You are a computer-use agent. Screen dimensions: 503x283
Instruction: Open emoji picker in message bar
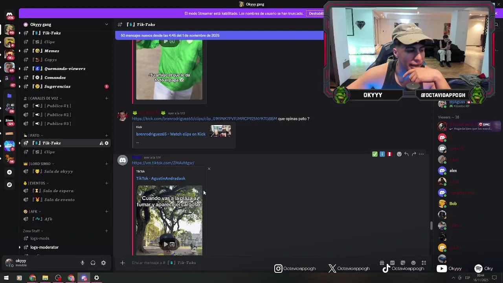click(413, 263)
